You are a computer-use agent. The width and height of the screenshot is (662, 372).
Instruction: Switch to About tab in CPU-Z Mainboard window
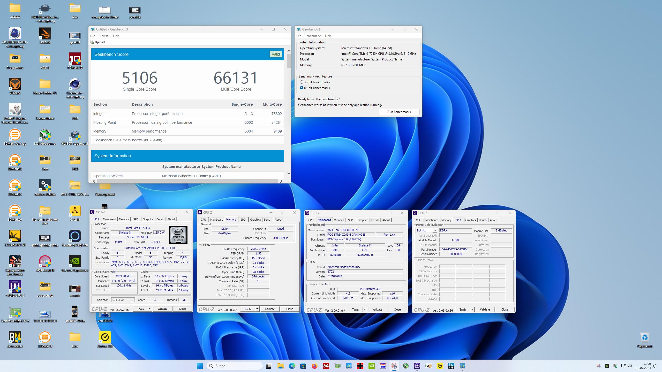click(386, 220)
